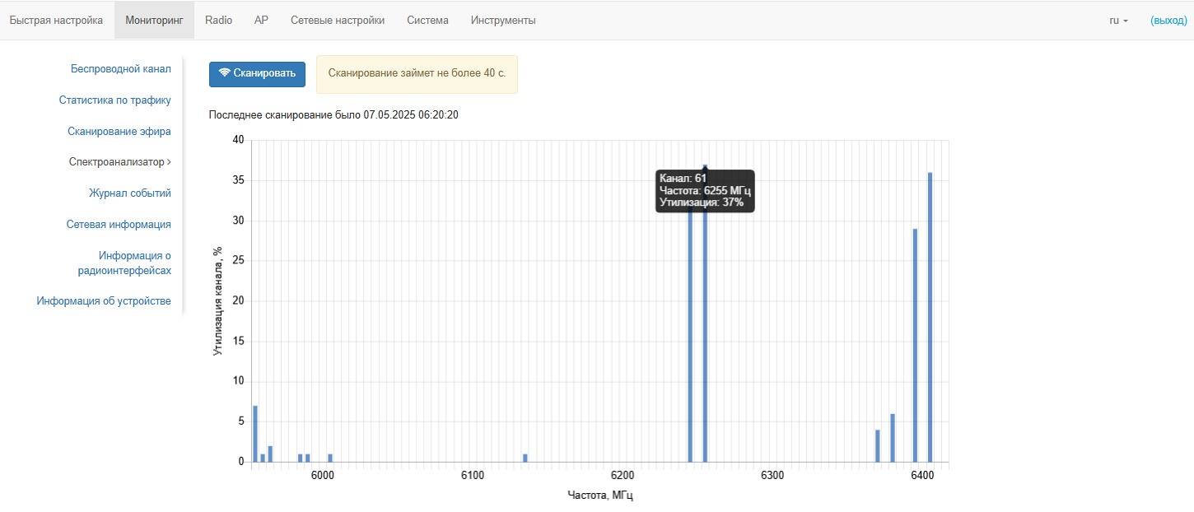This screenshot has width=1194, height=512.
Task: Expand the ru language dropdown
Action: [1118, 21]
